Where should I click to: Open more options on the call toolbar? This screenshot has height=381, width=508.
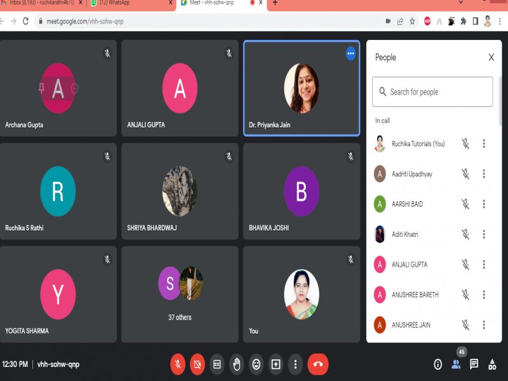coord(295,364)
